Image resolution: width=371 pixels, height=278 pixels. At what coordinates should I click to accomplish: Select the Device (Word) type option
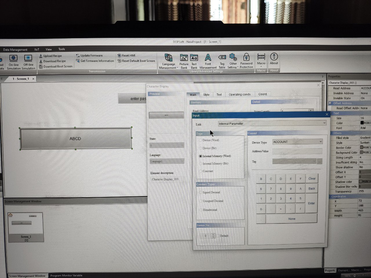[209, 140]
